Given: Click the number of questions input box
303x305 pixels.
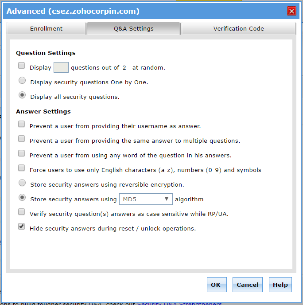Looking at the screenshot, I should click(61, 67).
